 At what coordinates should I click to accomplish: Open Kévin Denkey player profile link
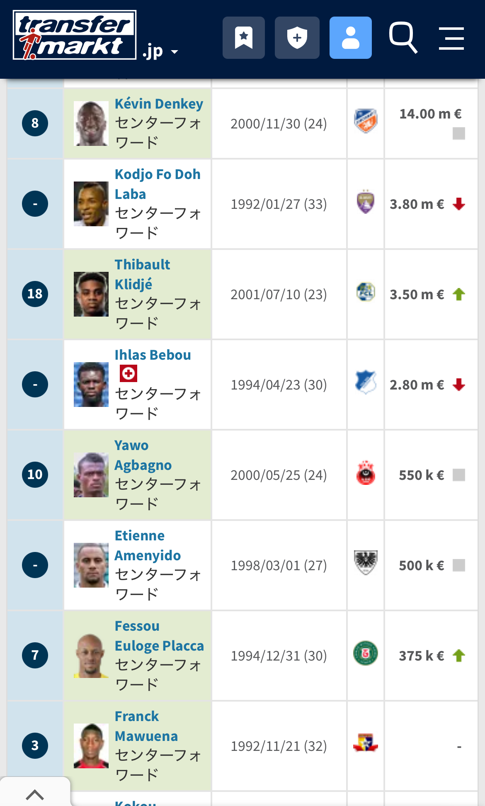click(x=159, y=104)
